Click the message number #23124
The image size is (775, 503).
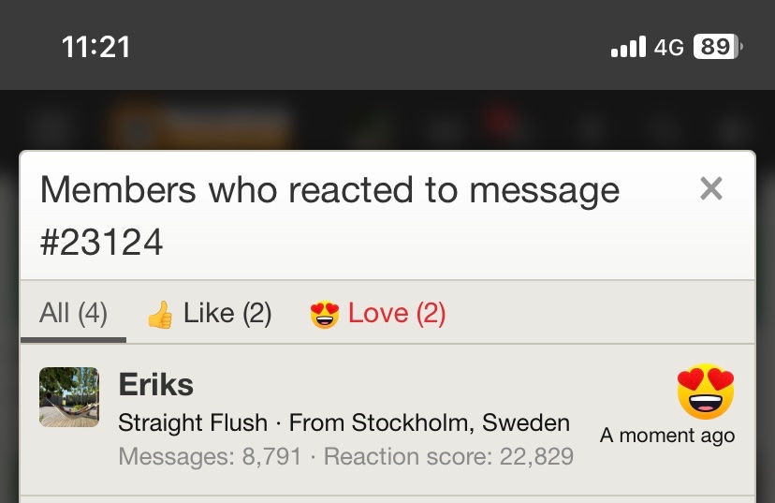point(101,242)
